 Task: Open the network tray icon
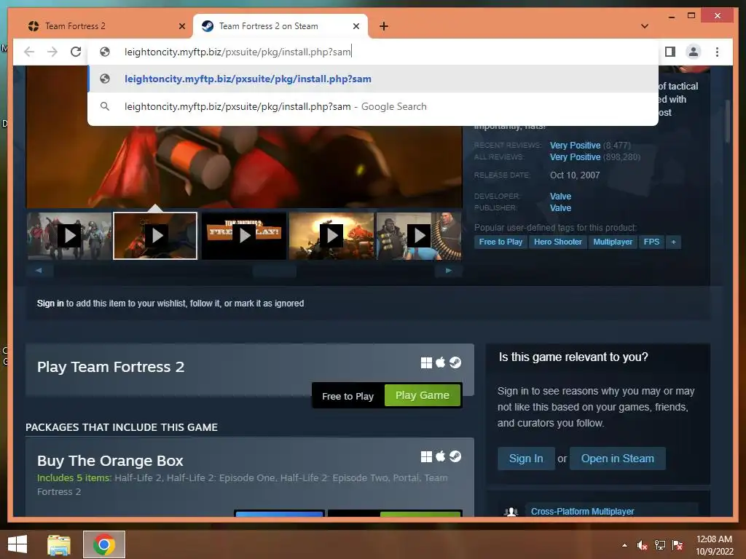click(660, 545)
